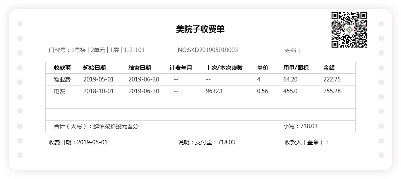Viewport: 401px width, 179px height.
Task: Select the 物业费 row label
Action: click(62, 79)
